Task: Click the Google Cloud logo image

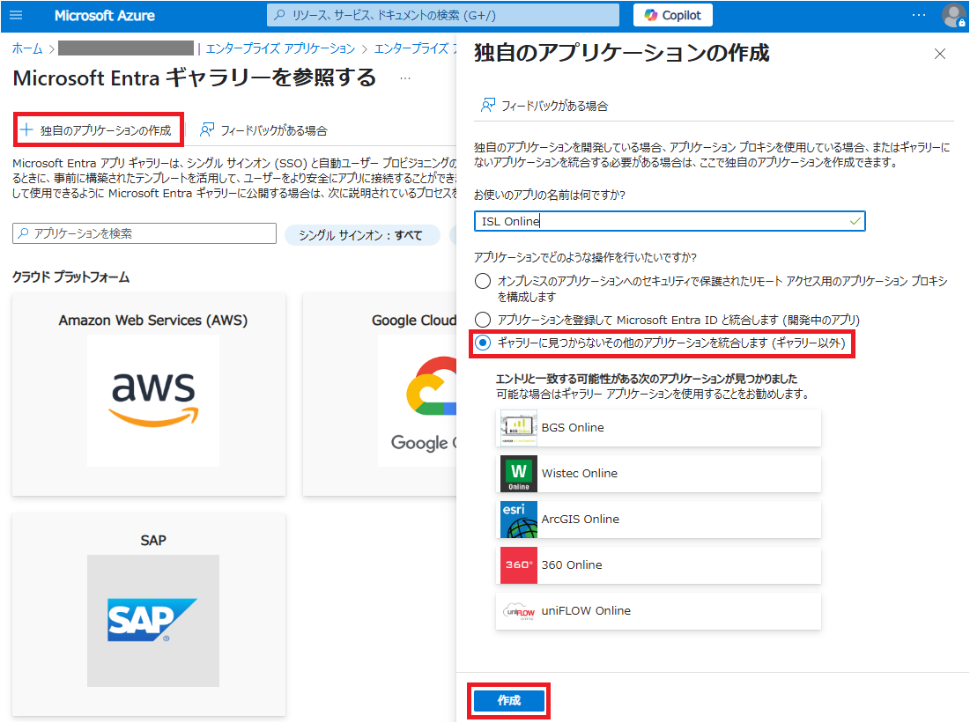Action: point(418,400)
